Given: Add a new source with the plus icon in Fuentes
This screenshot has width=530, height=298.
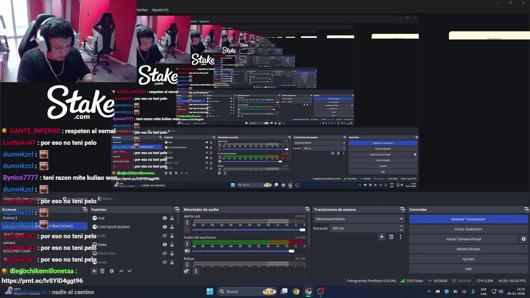Looking at the screenshot, I should (94, 271).
